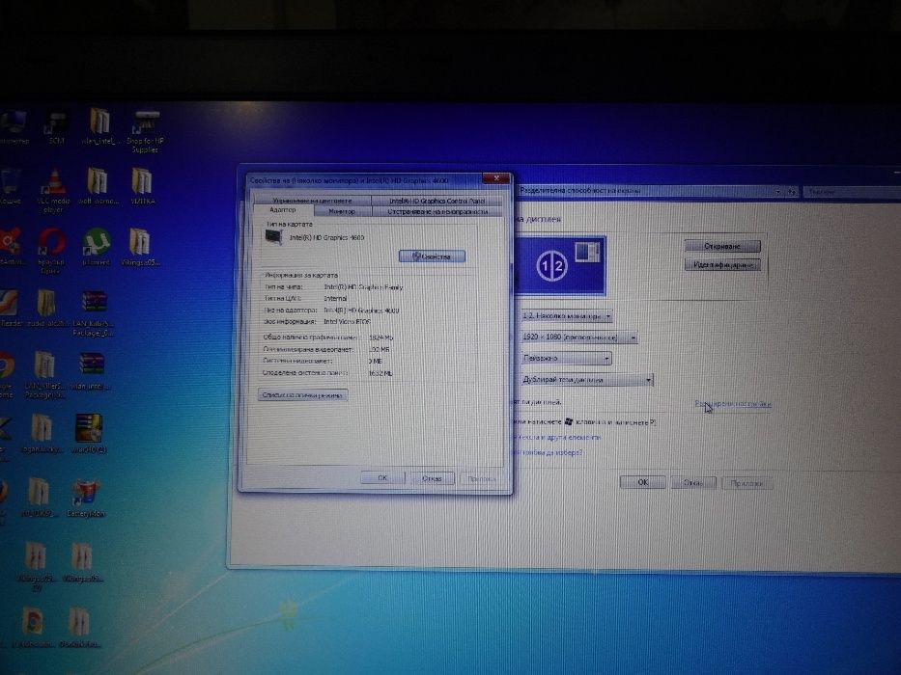Click Отказ in the adapter properties dialog
The height and width of the screenshot is (675, 901).
click(x=432, y=478)
